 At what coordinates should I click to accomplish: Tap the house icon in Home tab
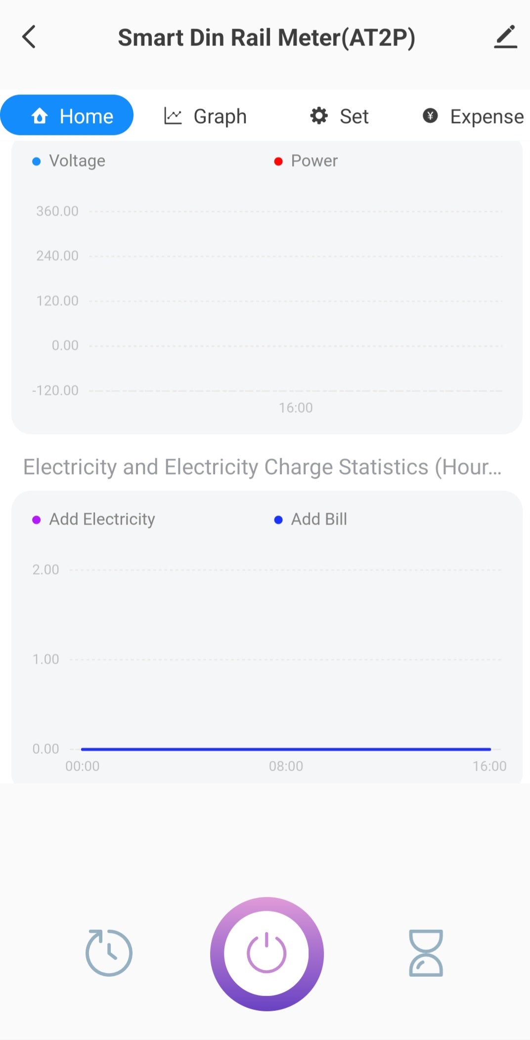[x=40, y=116]
